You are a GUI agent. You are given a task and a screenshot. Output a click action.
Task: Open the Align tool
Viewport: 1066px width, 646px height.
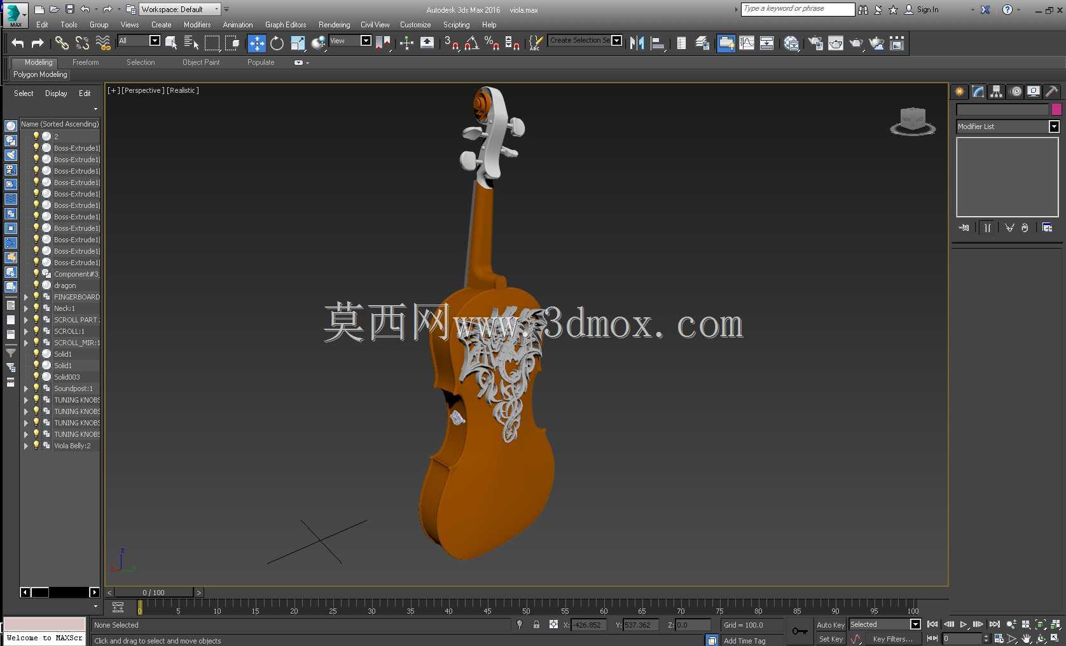click(x=658, y=43)
